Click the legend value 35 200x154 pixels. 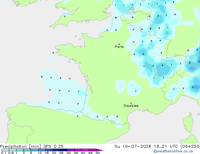tap(76, 153)
